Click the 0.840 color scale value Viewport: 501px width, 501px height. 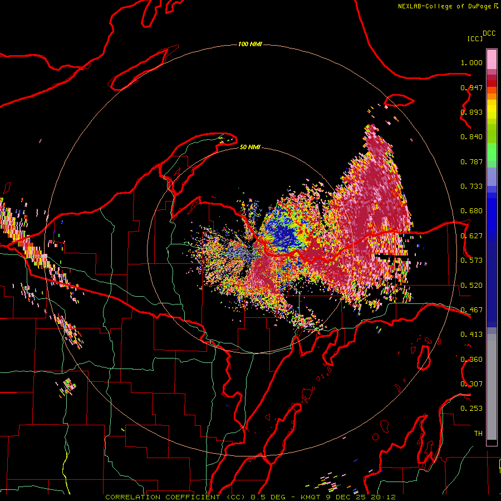471,137
